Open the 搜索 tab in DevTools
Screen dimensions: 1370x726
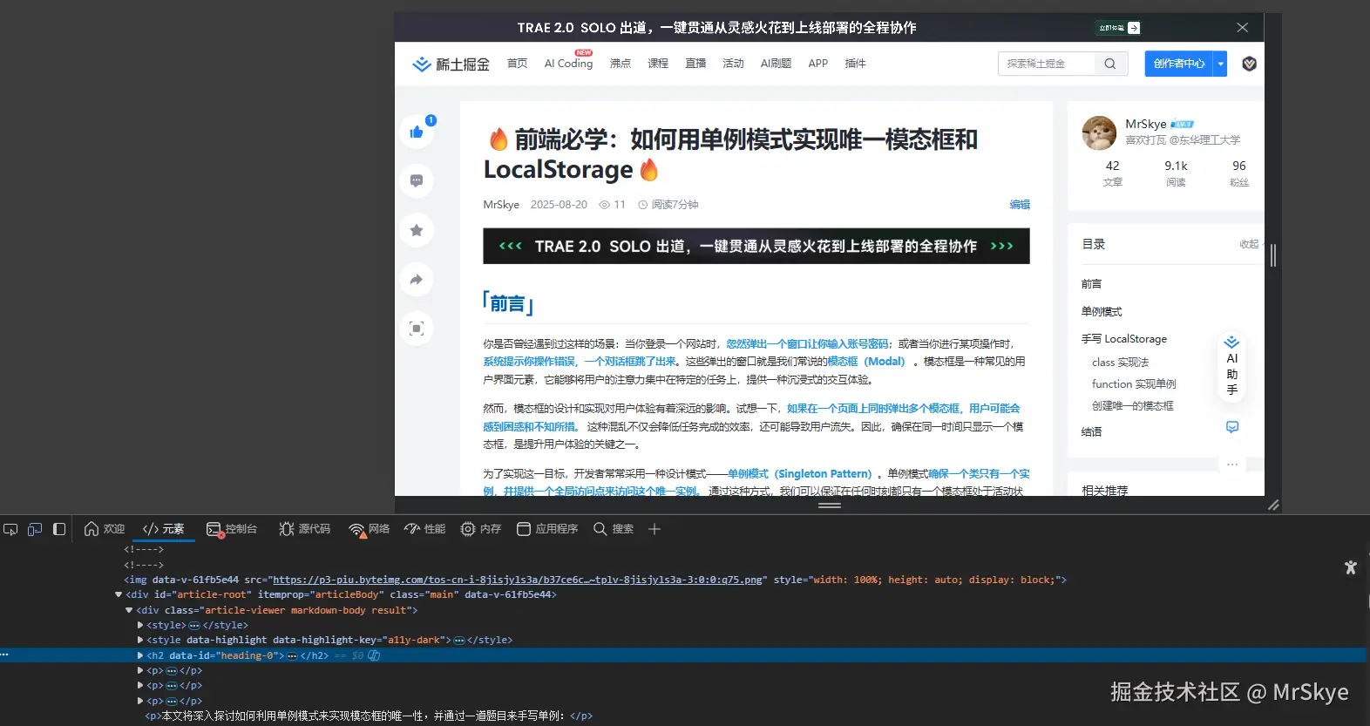[x=614, y=529]
